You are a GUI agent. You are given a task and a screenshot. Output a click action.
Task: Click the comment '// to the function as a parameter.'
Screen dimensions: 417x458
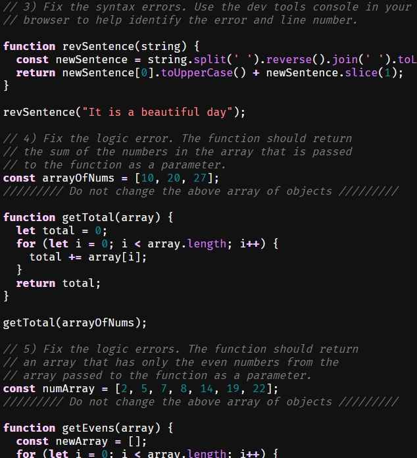tap(114, 165)
